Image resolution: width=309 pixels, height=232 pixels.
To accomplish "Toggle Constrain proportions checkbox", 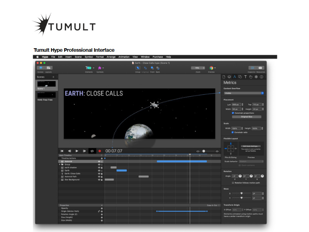I will click(233, 113).
